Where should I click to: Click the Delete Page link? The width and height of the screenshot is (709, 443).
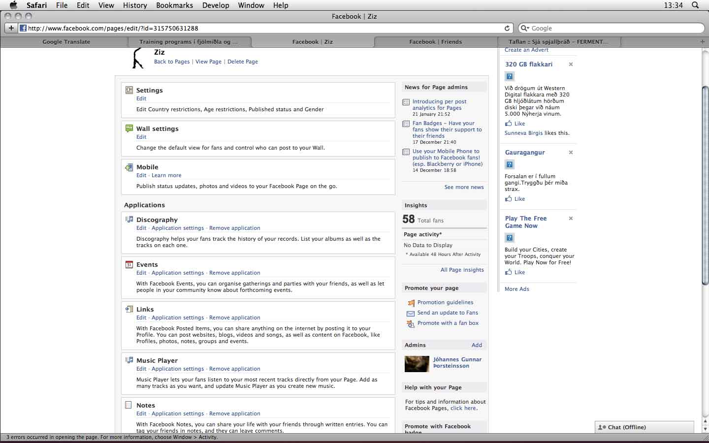[243, 62]
